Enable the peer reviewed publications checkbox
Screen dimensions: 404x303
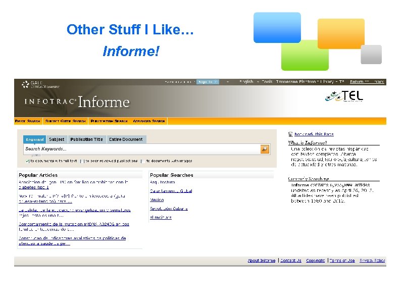click(82, 161)
